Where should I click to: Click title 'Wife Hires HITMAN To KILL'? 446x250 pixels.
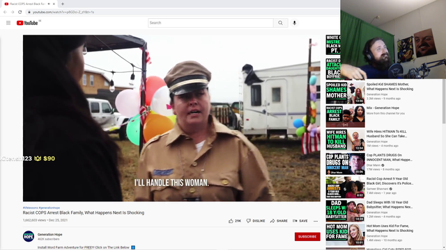[x=387, y=134]
